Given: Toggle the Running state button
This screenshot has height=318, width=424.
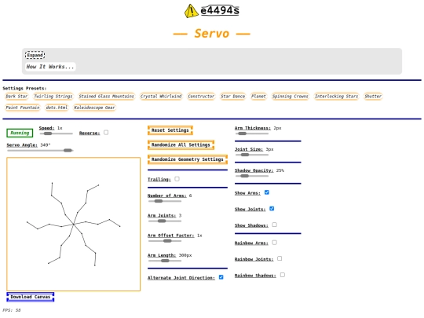Looking at the screenshot, I should click(20, 133).
